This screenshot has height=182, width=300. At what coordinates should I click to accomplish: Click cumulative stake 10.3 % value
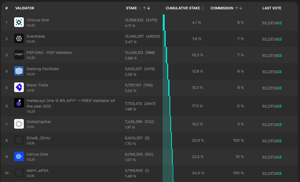coord(197,55)
